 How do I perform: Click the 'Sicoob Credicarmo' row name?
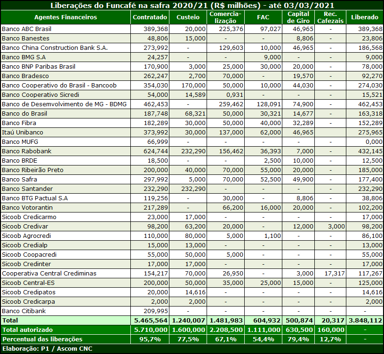point(29,217)
